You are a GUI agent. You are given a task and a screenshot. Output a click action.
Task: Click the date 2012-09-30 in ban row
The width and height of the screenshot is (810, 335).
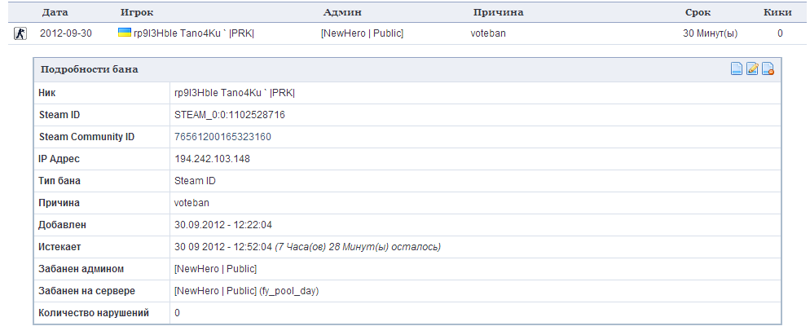pyautogui.click(x=66, y=33)
